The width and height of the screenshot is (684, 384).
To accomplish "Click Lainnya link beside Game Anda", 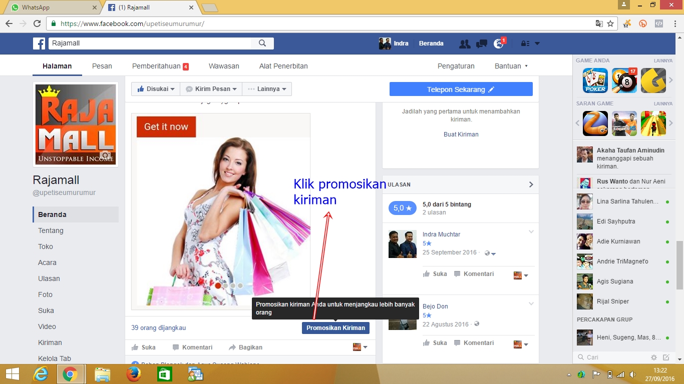I will click(663, 60).
